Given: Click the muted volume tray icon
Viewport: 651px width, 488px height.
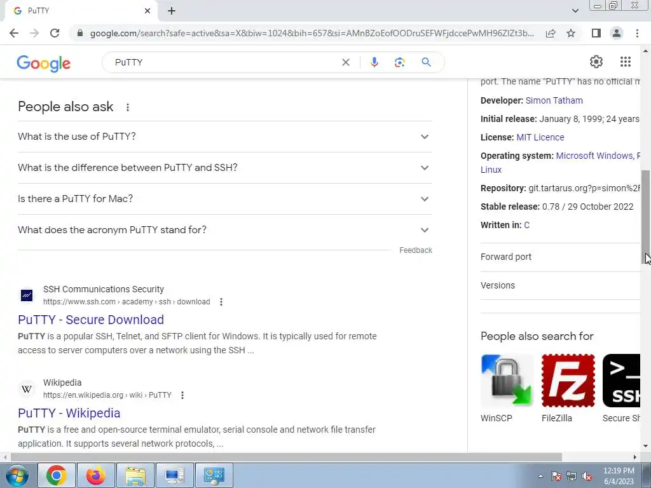Looking at the screenshot, I should pos(587,477).
